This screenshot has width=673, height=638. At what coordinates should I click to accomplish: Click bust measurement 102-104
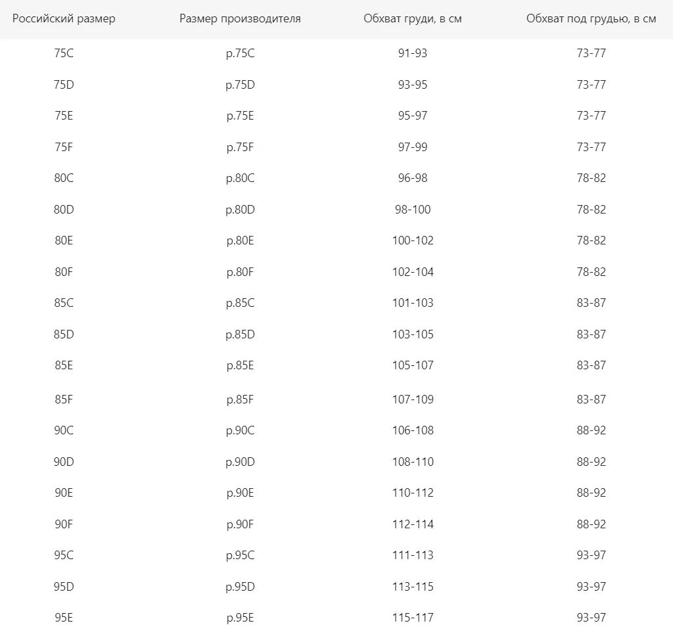point(413,271)
